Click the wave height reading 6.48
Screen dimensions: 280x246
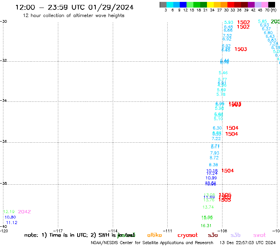(x=229, y=27)
